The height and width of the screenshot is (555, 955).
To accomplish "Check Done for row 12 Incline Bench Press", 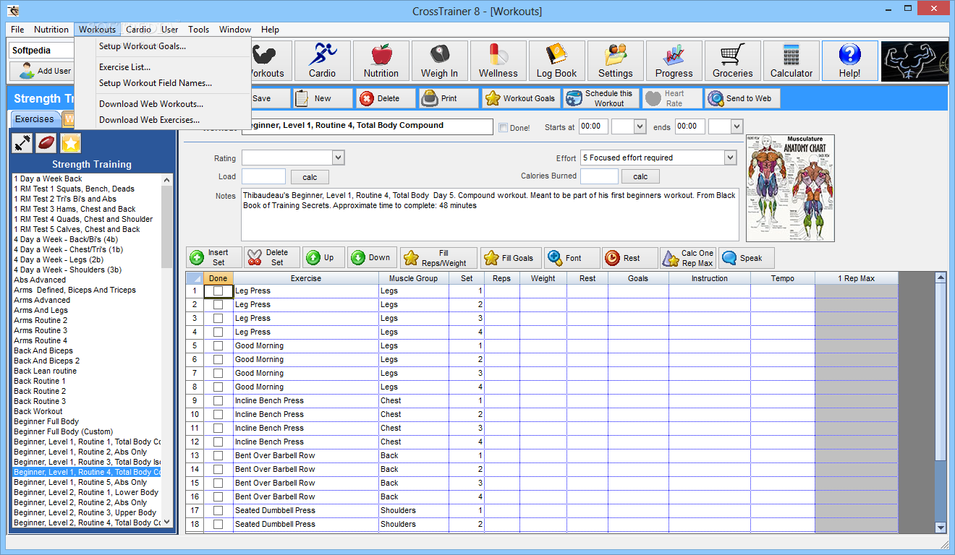I will tap(218, 442).
